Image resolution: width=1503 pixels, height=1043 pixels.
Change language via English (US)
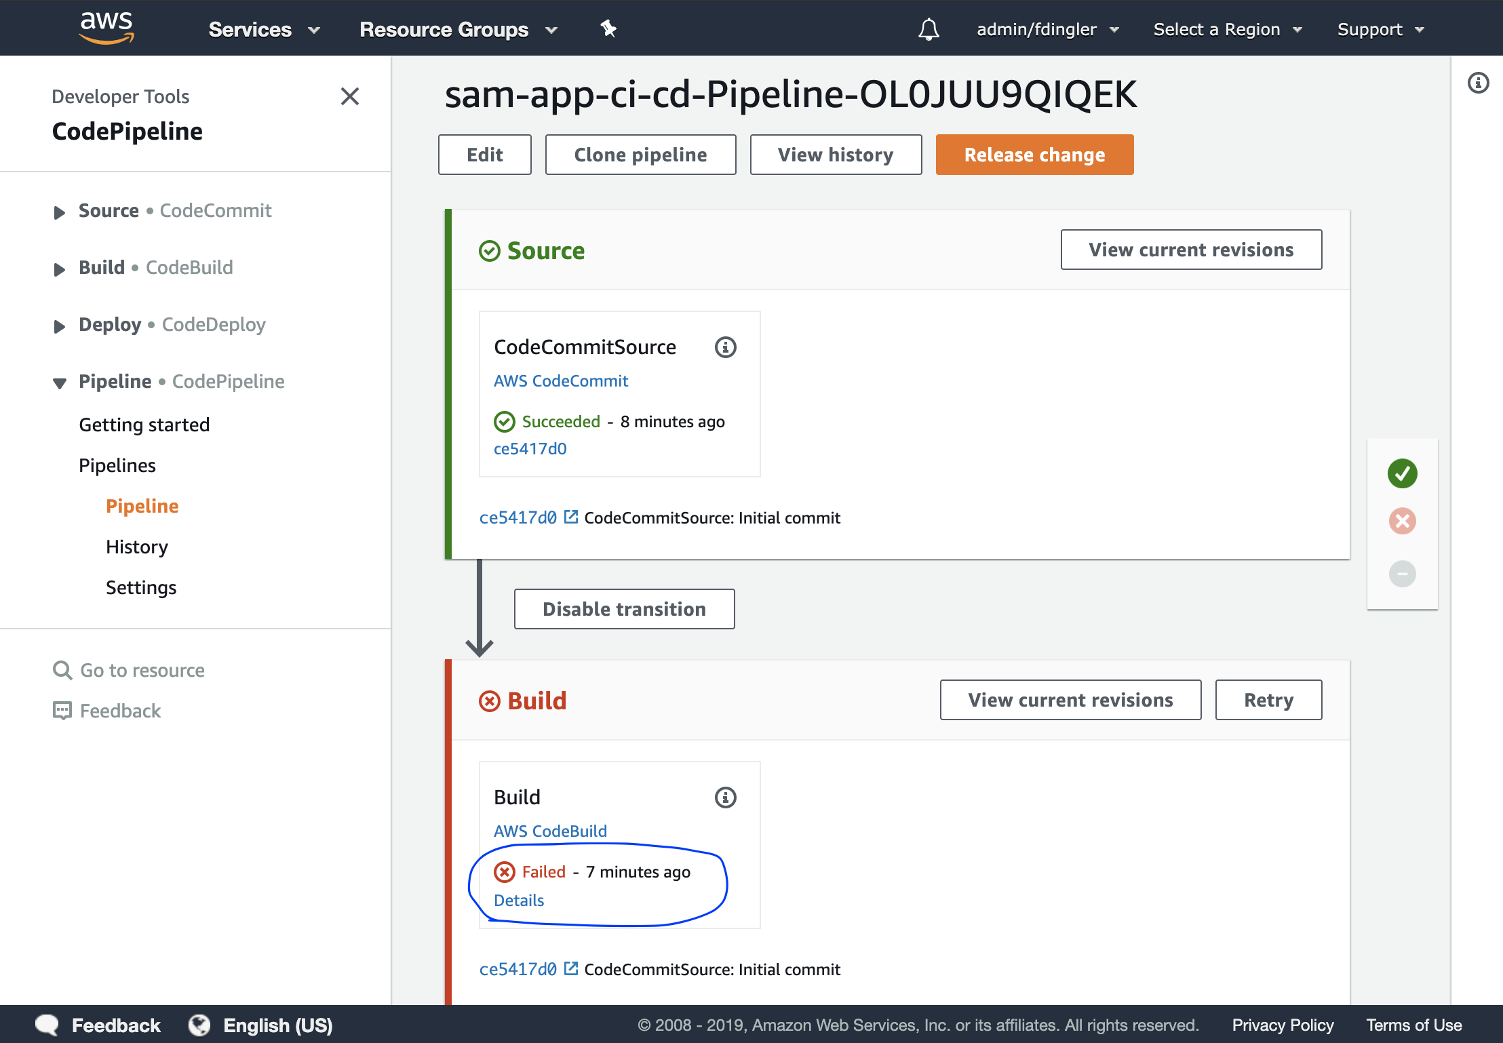click(278, 1025)
